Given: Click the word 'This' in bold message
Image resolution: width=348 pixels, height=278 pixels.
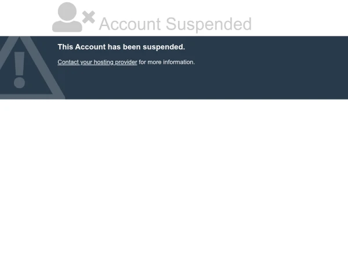Looking at the screenshot, I should [66, 47].
